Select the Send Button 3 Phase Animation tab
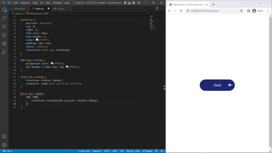272x153 pixels. (x=188, y=5)
